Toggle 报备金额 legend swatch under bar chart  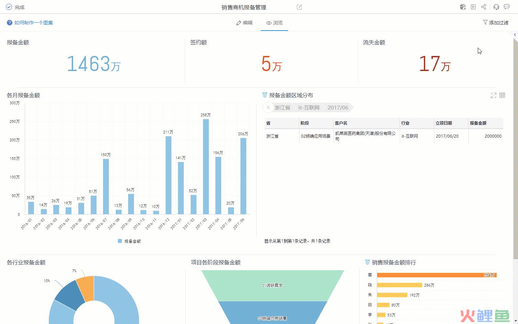(x=120, y=241)
